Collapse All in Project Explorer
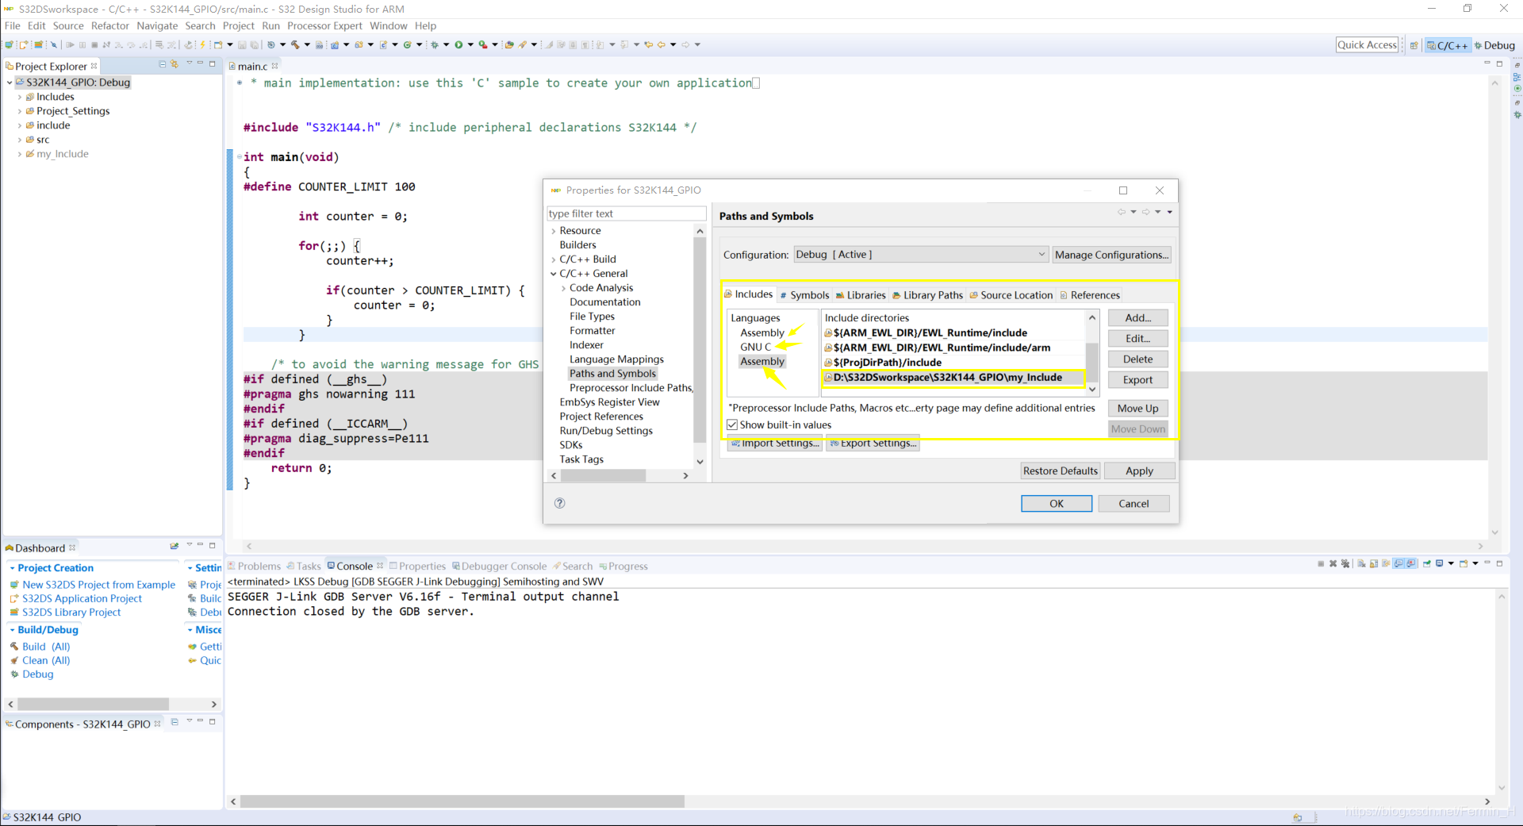The image size is (1523, 826). (x=162, y=64)
